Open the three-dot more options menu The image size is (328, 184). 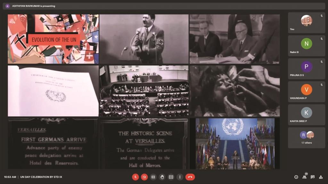tap(180, 177)
